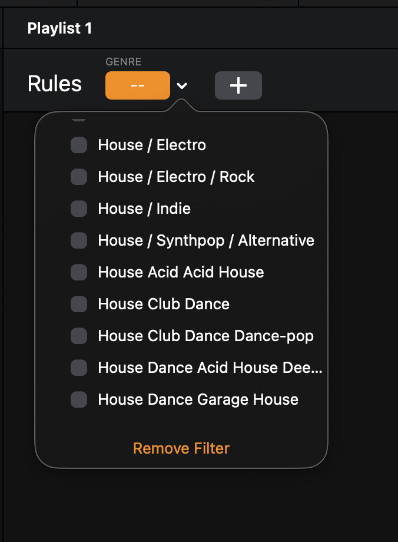Select House / Synthpop / Alternative checkbox
This screenshot has height=542, width=398.
[79, 240]
